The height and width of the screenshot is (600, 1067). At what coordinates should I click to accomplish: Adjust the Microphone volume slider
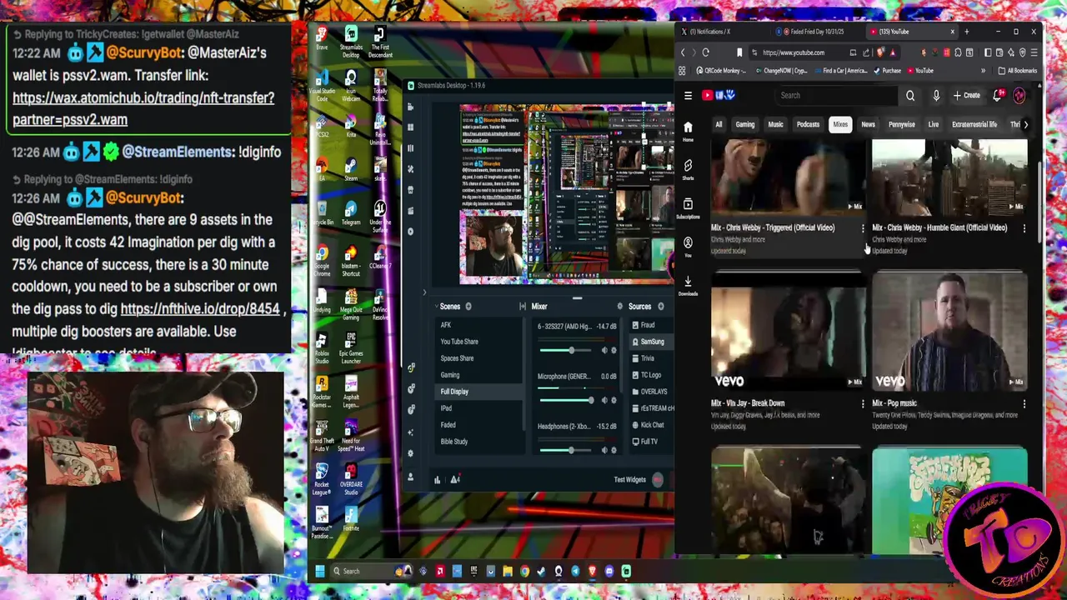[567, 401]
